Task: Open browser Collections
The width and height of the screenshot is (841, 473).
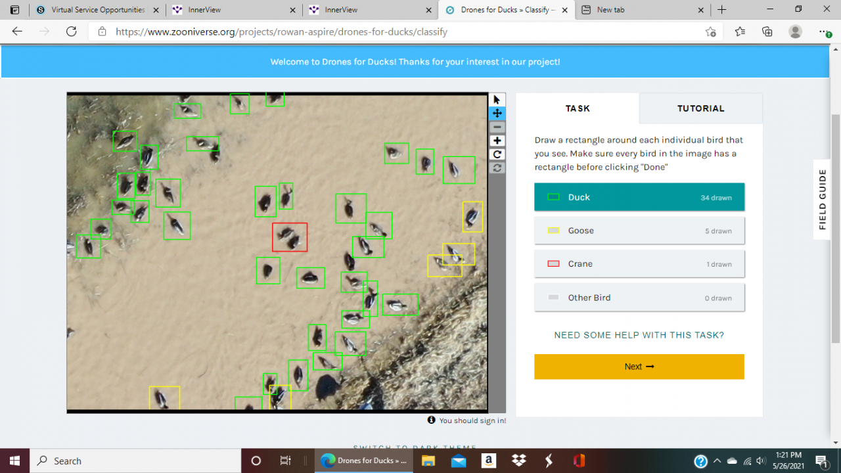Action: coord(767,32)
